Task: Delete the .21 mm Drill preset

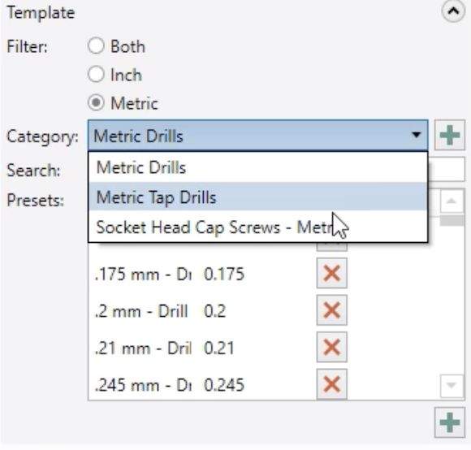Action: coord(331,347)
